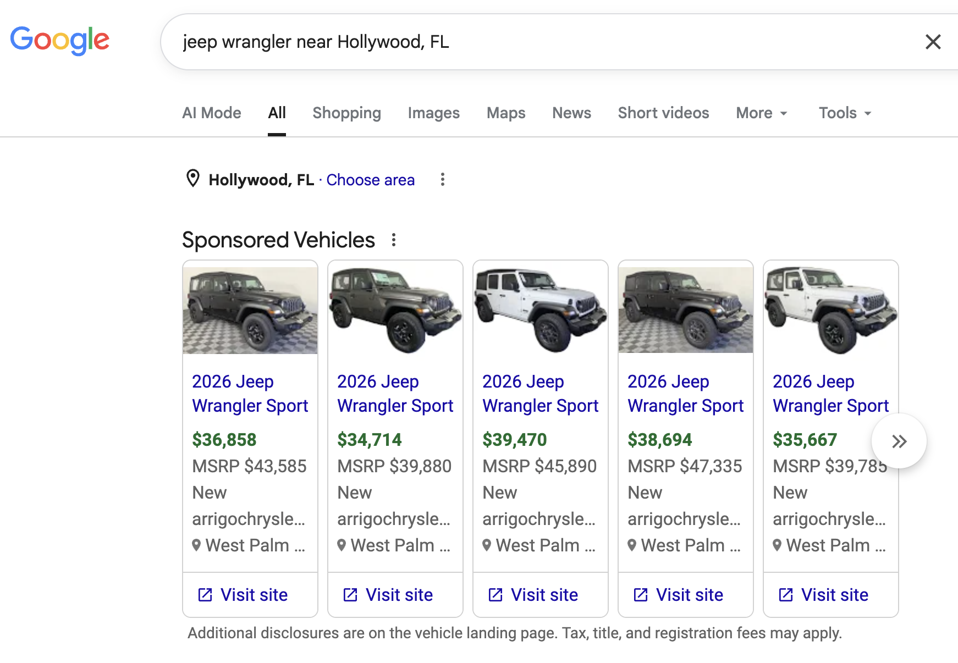This screenshot has width=958, height=663.
Task: Open the Short videos tab
Action: (x=663, y=113)
